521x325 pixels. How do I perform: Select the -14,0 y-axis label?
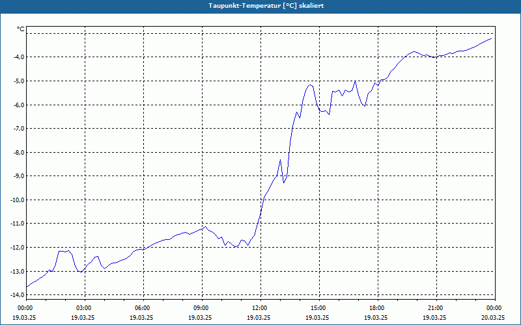[18, 295]
